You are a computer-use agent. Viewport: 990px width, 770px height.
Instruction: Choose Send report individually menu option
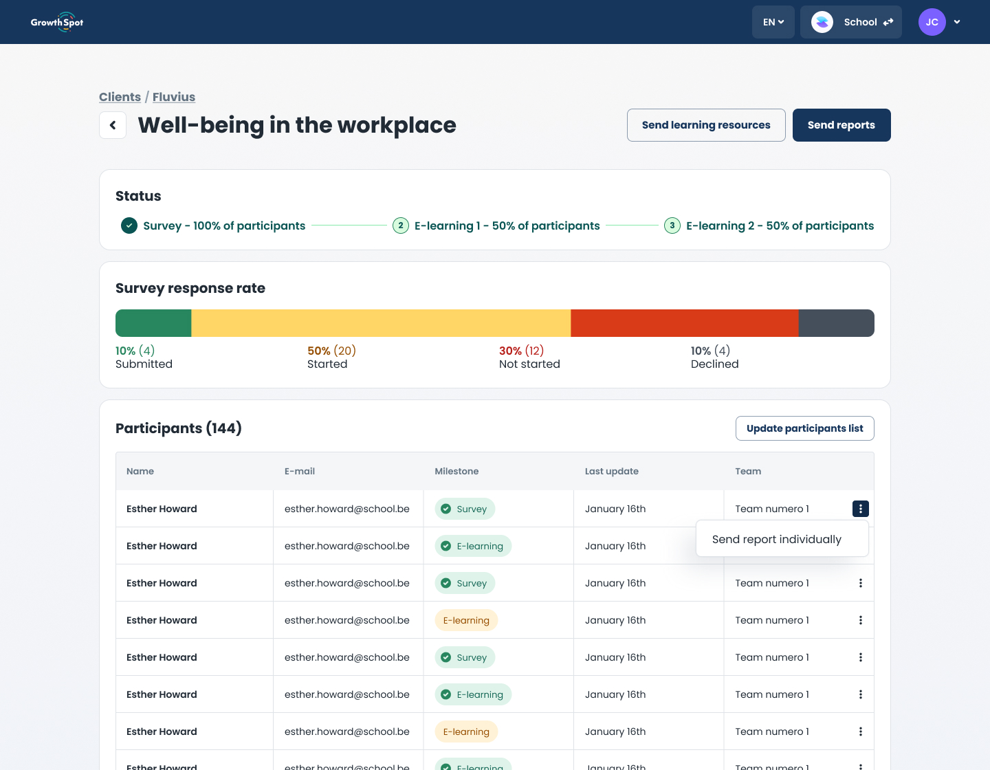777,540
